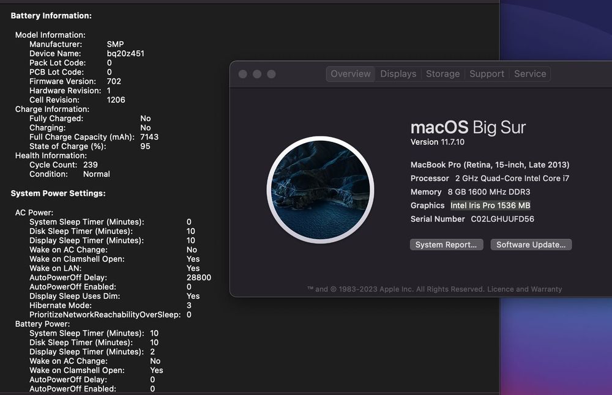The image size is (612, 395).
Task: Open the Displays tab
Action: click(398, 74)
